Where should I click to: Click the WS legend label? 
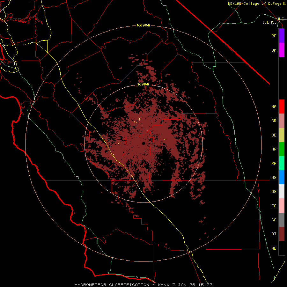click(x=274, y=178)
